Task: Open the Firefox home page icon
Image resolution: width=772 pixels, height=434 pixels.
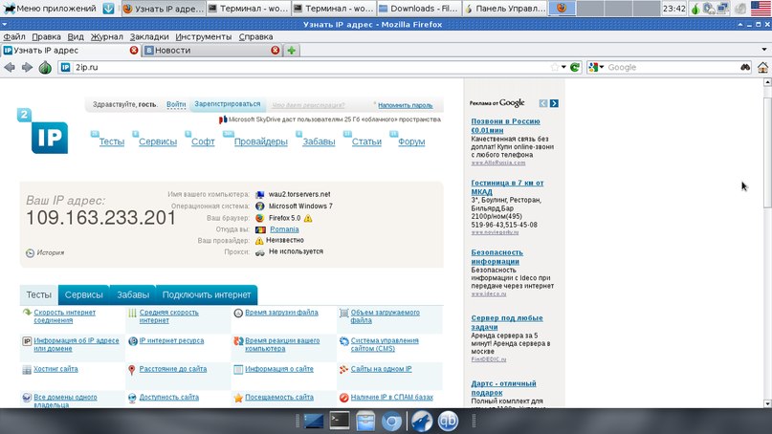Action: click(x=762, y=68)
